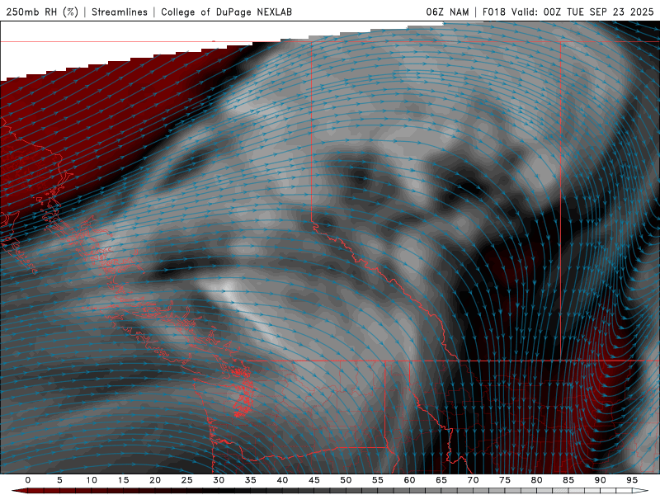This screenshot has width=660, height=495.
Task: Click the "F018" forecast hour text
Action: [x=494, y=12]
